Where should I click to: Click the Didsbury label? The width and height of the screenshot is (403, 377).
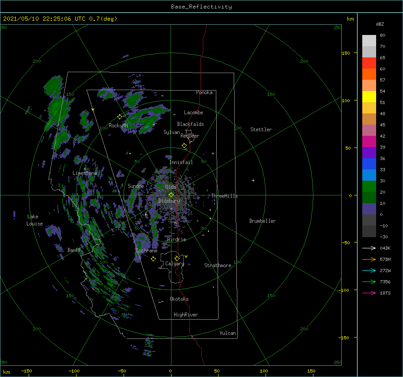[x=169, y=201]
